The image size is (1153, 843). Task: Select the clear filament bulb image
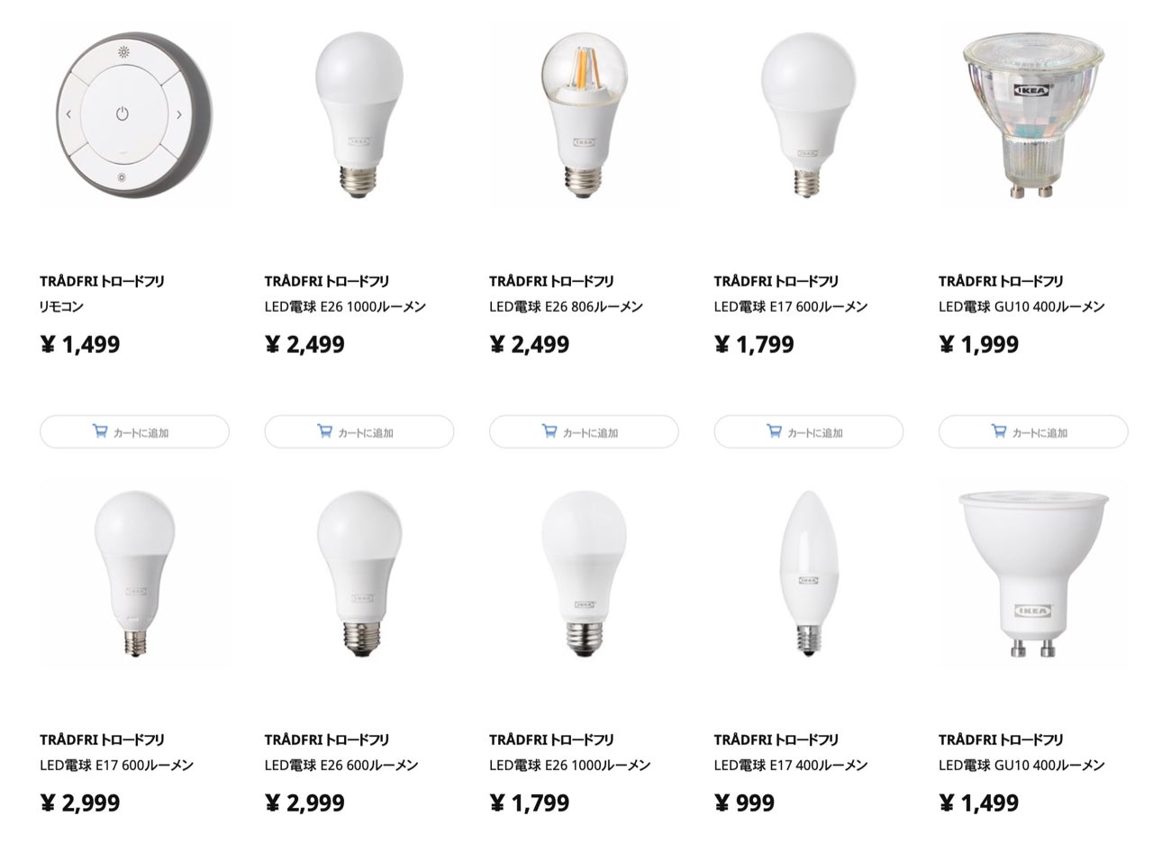pyautogui.click(x=583, y=113)
